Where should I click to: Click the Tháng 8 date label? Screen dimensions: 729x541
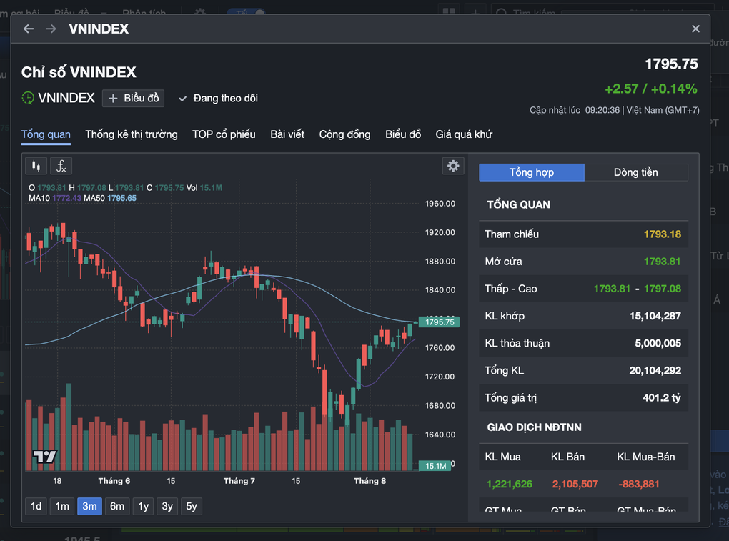coord(370,481)
